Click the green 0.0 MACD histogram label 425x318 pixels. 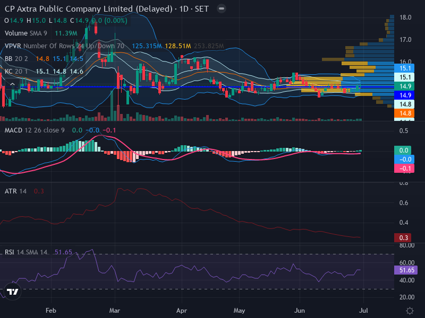(403, 151)
